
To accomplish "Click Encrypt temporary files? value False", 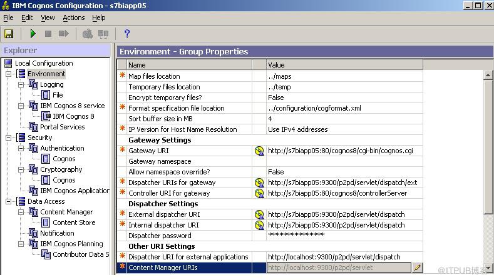I will (x=276, y=97).
